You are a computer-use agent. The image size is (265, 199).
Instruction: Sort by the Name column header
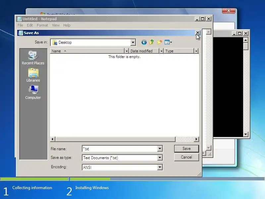tap(87, 51)
